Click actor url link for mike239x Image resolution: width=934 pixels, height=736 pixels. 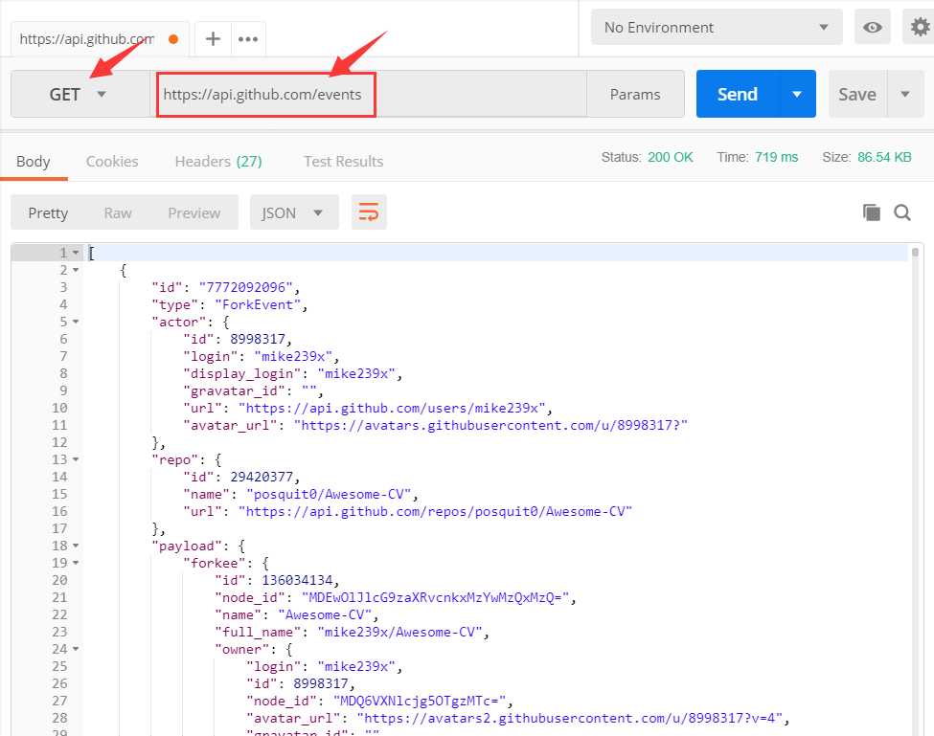392,408
